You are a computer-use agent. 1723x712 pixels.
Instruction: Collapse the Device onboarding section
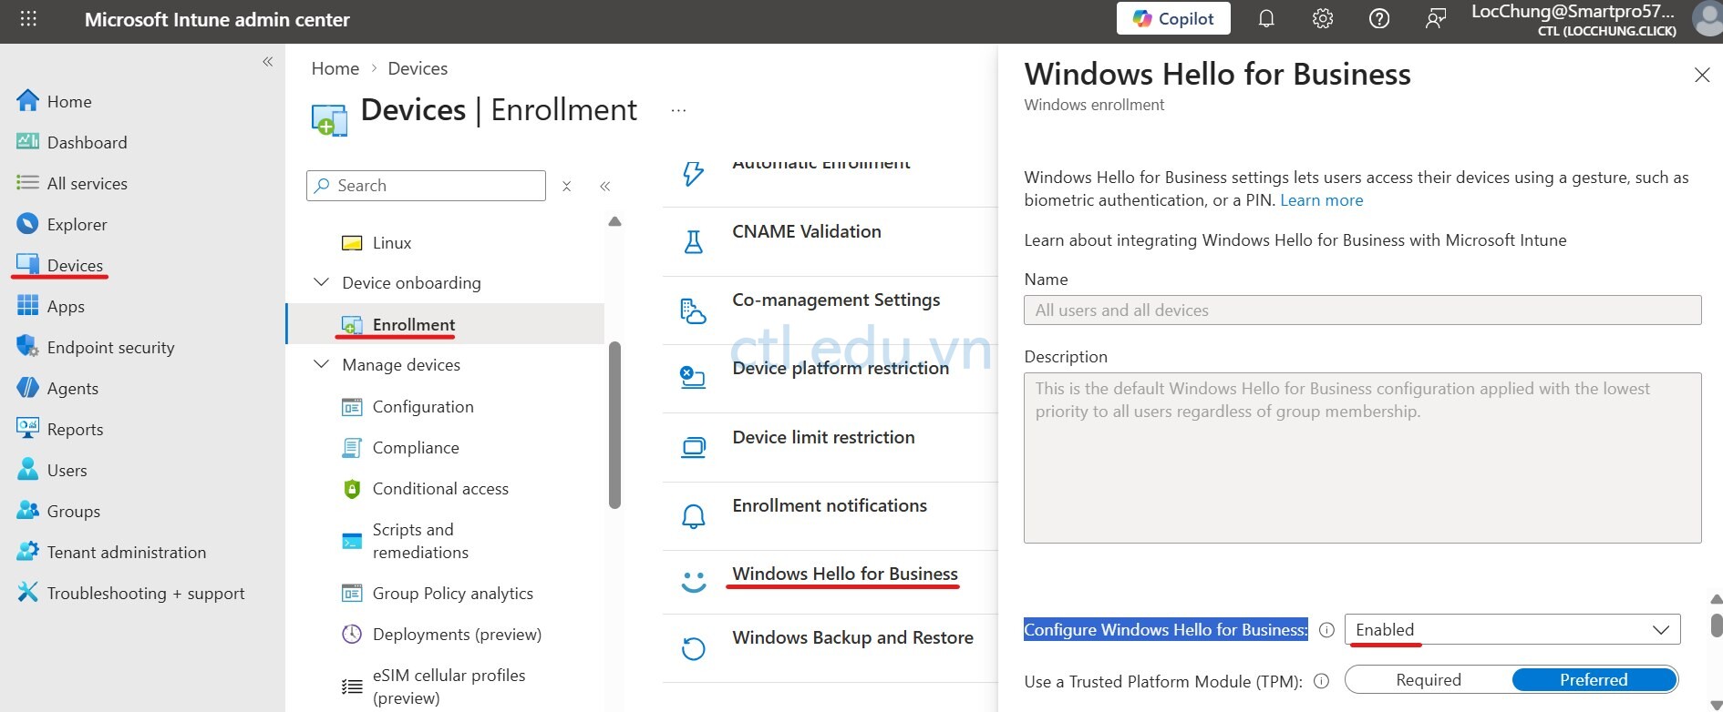click(321, 282)
